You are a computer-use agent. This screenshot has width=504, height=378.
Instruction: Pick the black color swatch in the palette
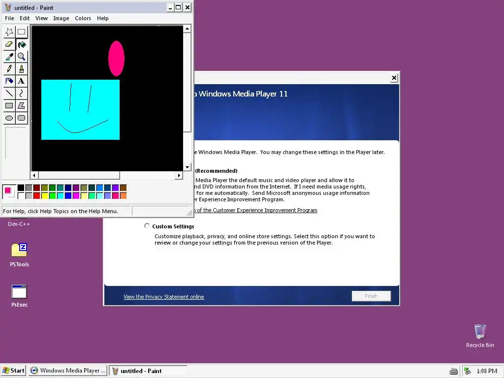click(21, 188)
